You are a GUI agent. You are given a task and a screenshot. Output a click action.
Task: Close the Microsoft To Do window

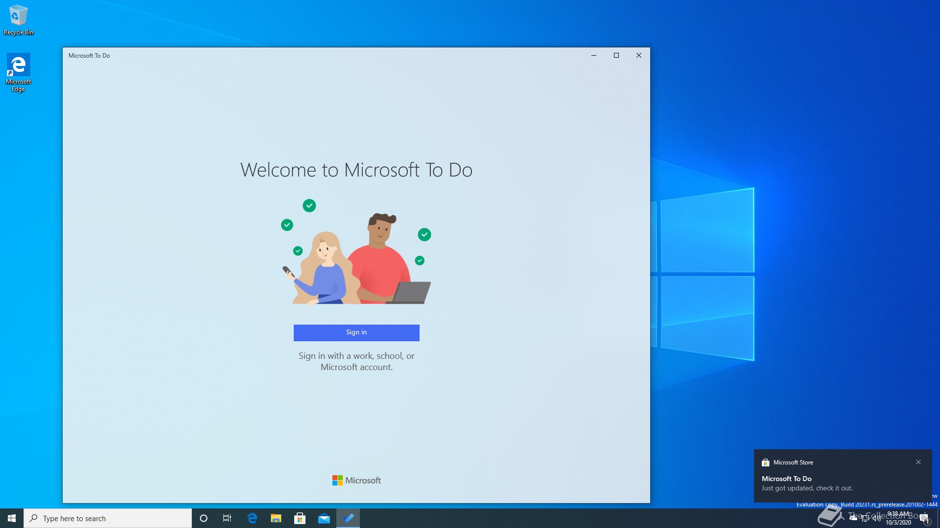pos(639,55)
